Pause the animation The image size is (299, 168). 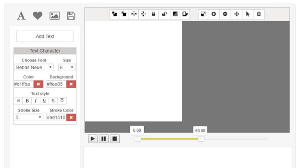tap(104, 139)
